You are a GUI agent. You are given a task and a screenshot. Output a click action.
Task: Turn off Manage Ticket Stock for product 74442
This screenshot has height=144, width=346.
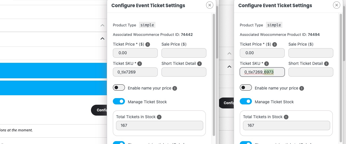119,101
